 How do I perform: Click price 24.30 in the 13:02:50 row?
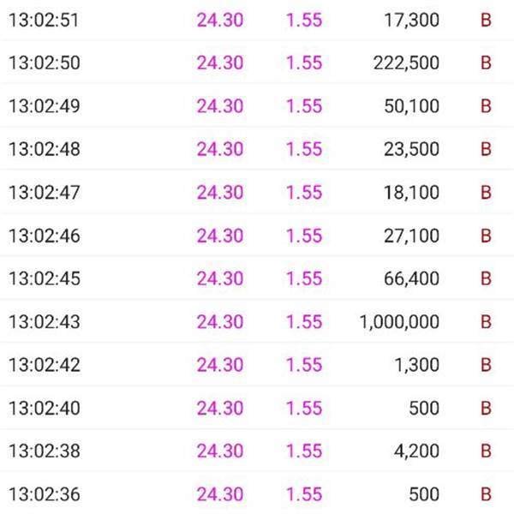pyautogui.click(x=220, y=63)
